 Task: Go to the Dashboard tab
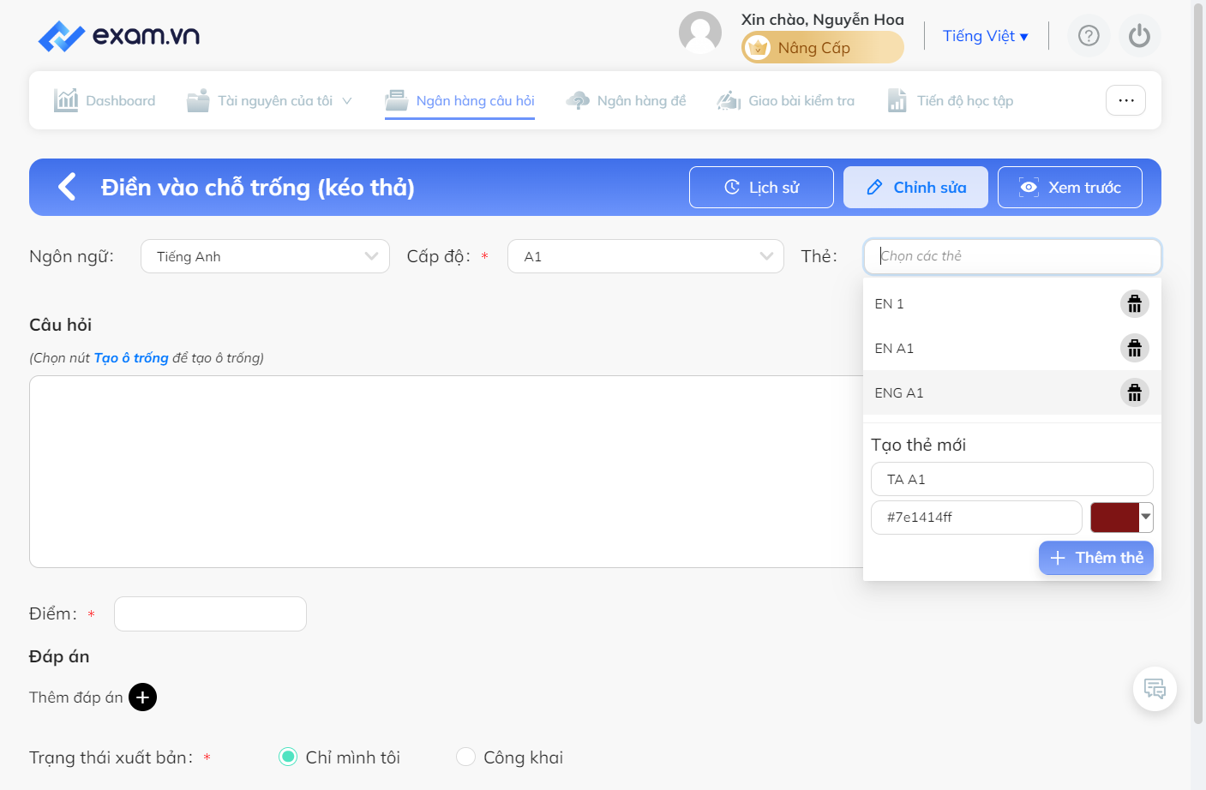(x=105, y=100)
